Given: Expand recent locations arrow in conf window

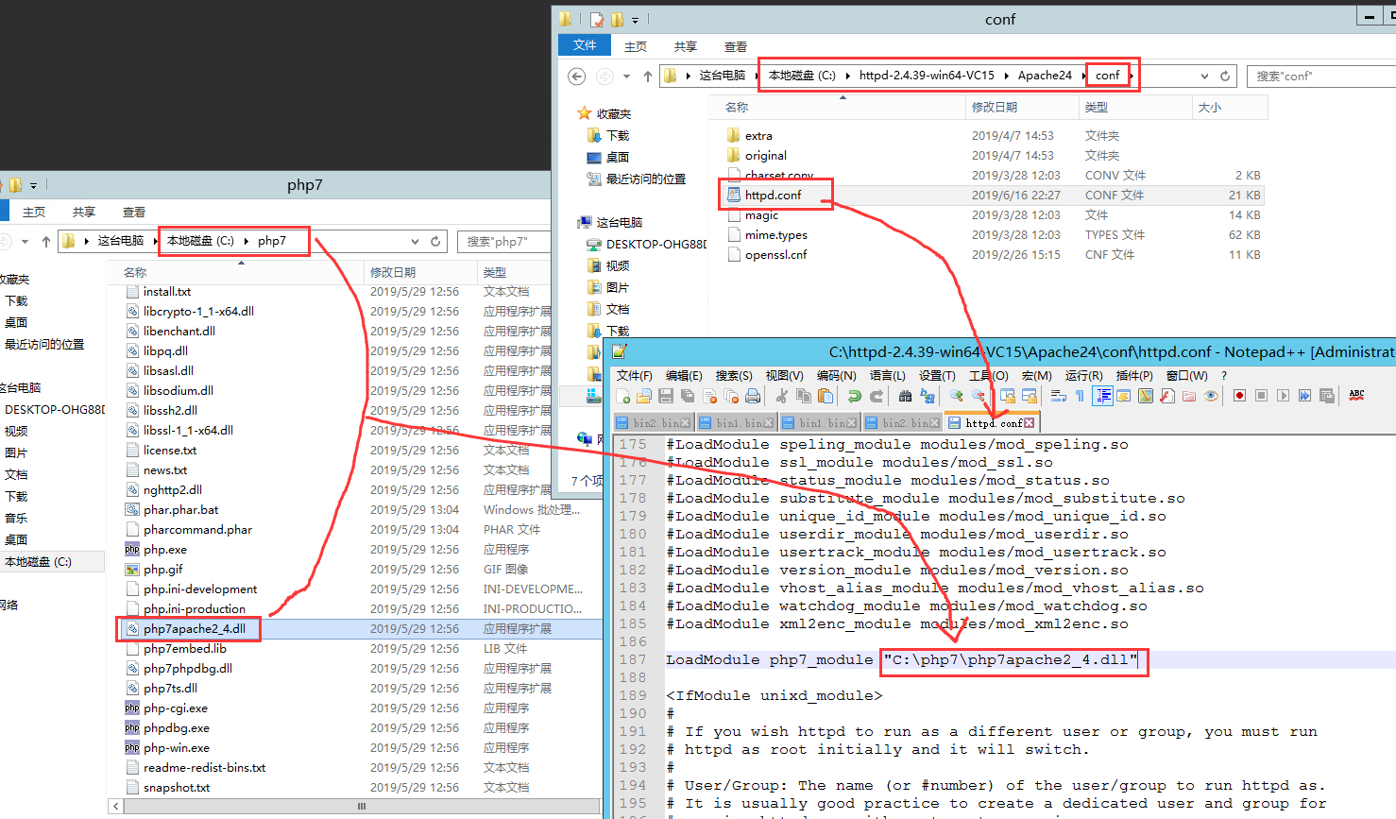Looking at the screenshot, I should pyautogui.click(x=626, y=77).
